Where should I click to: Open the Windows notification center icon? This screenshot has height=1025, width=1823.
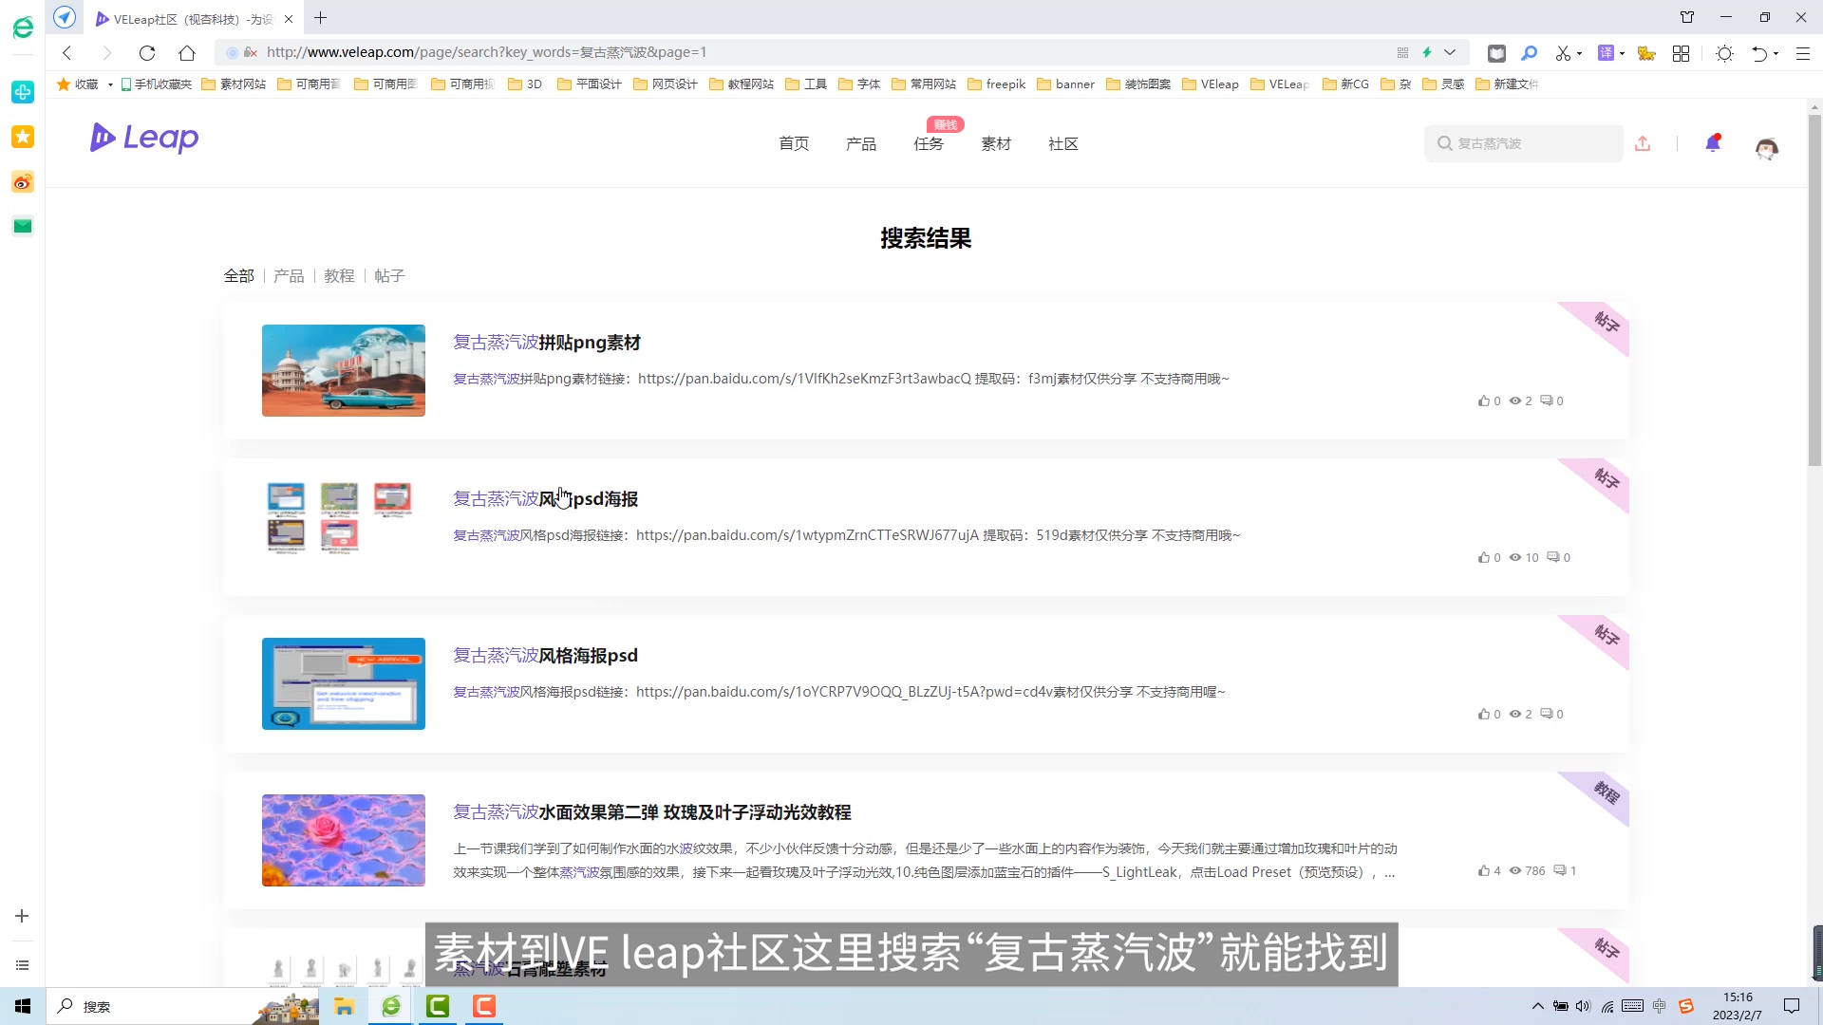pos(1792,1006)
